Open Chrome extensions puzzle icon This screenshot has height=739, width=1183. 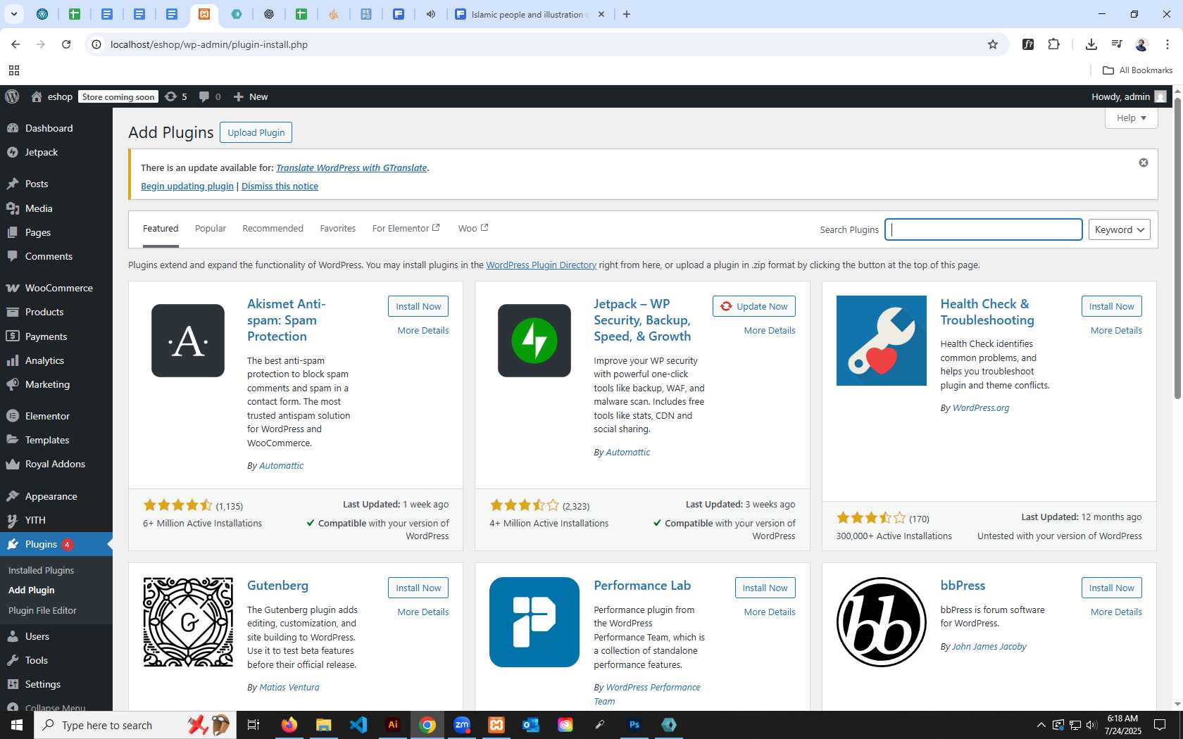pyautogui.click(x=1053, y=44)
